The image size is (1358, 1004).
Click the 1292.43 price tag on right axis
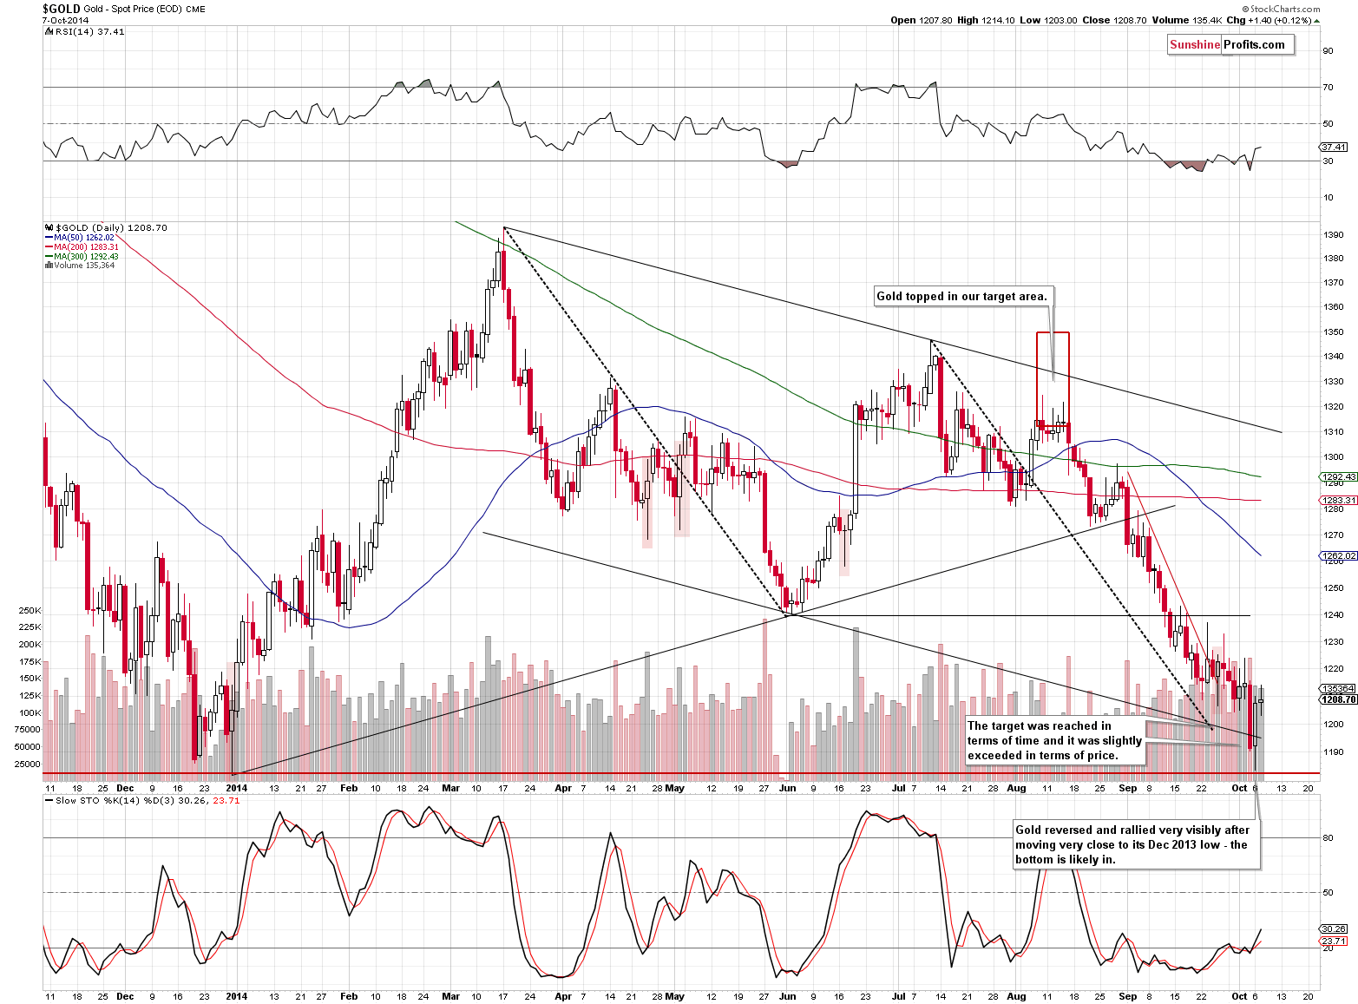coord(1337,477)
